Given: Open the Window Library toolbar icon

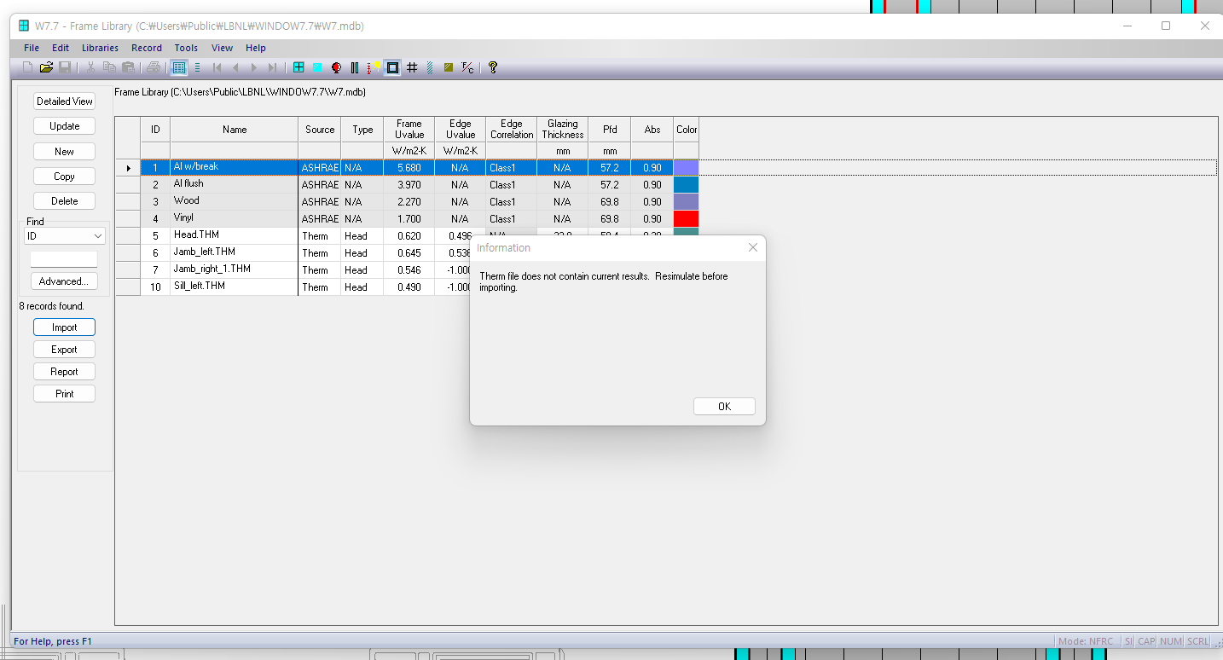Looking at the screenshot, I should (x=299, y=67).
